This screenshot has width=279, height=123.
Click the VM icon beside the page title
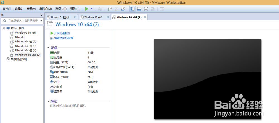tap(50, 25)
